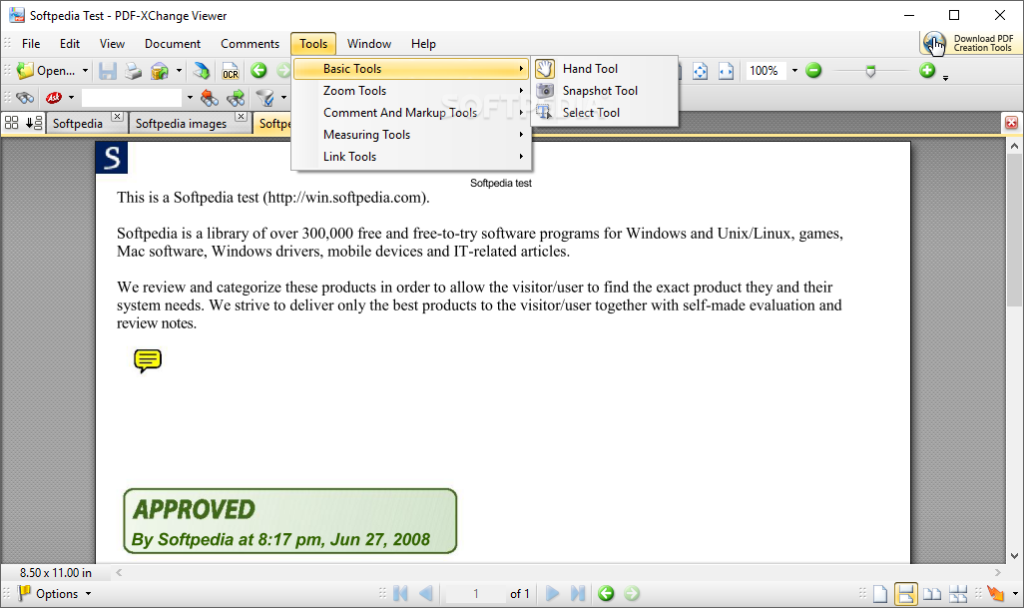Open zoom level dropdown arrow
The image size is (1024, 608).
tap(794, 71)
